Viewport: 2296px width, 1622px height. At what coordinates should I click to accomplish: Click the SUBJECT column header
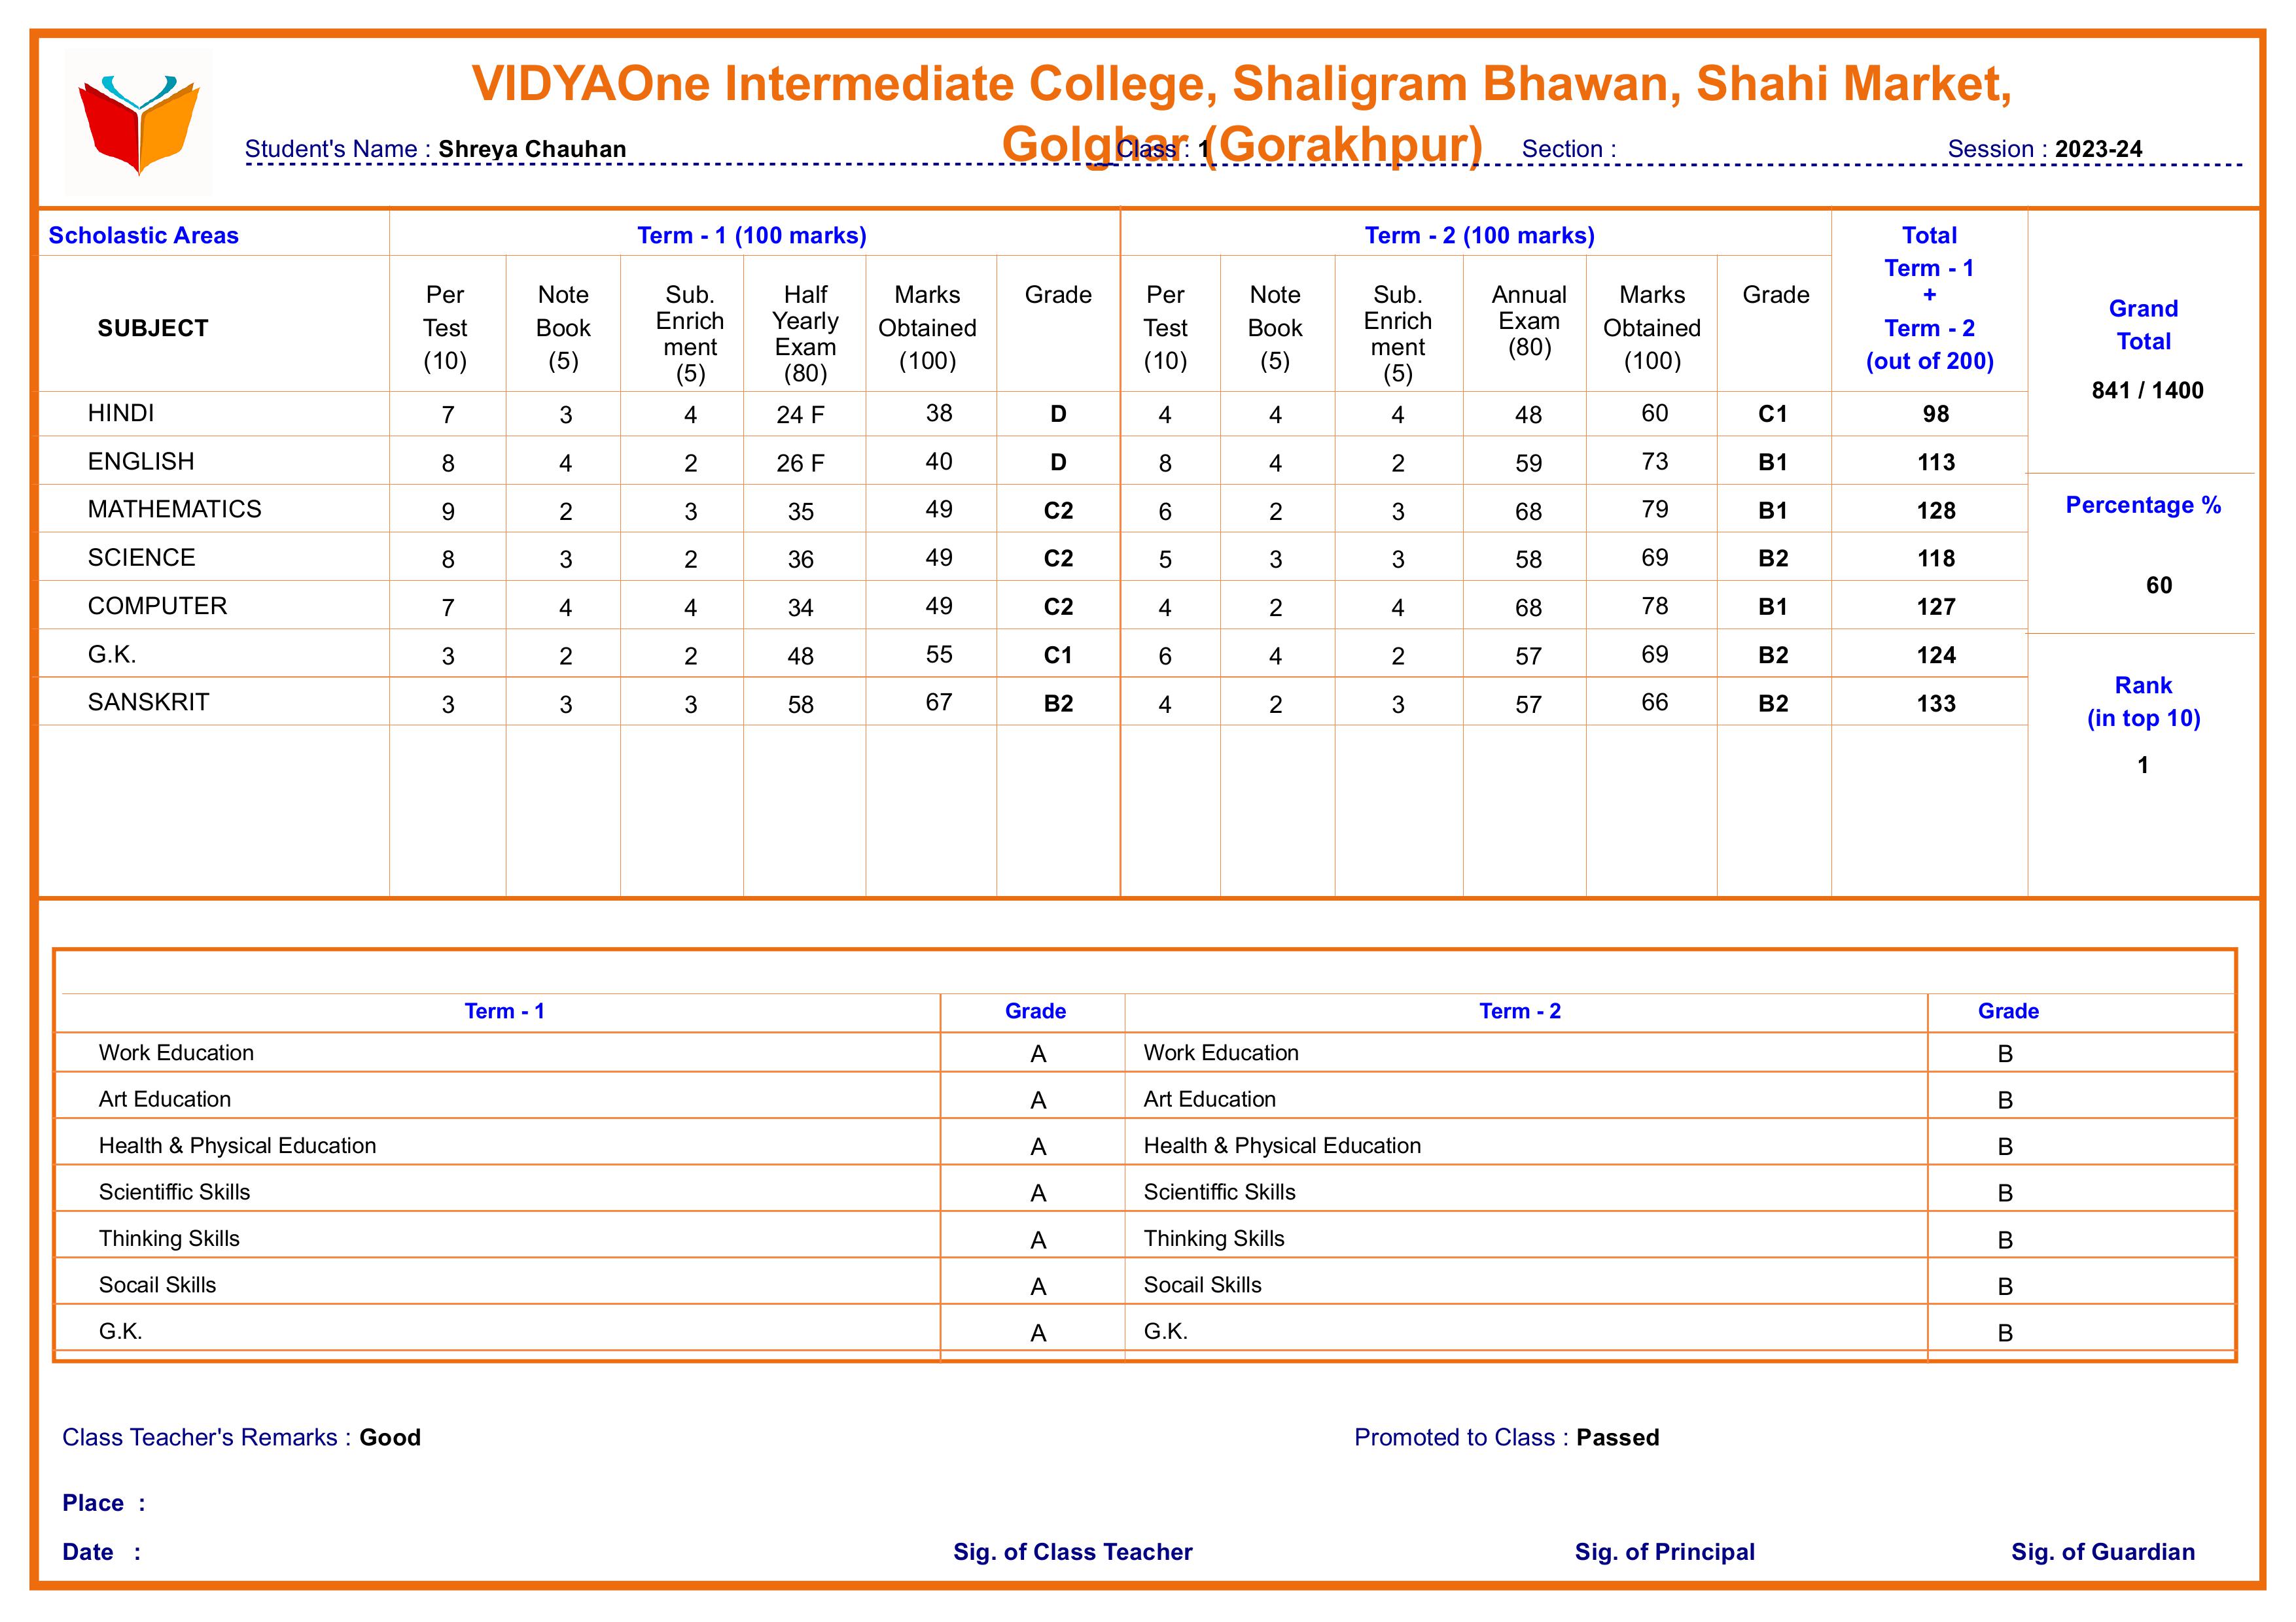[x=153, y=328]
